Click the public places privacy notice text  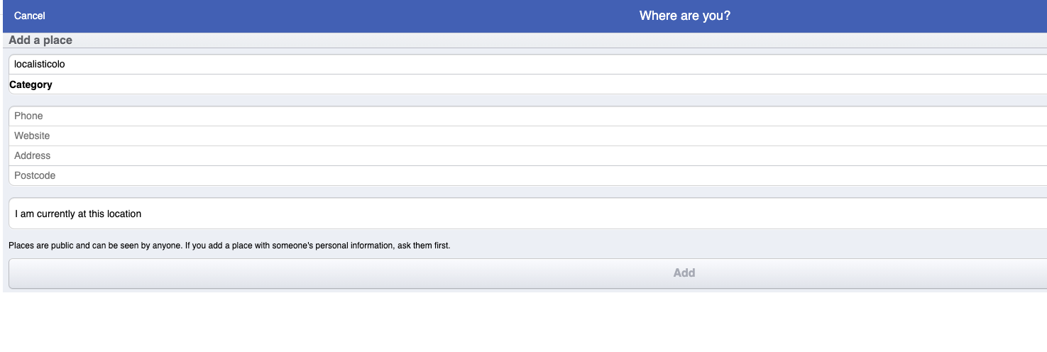tap(229, 246)
